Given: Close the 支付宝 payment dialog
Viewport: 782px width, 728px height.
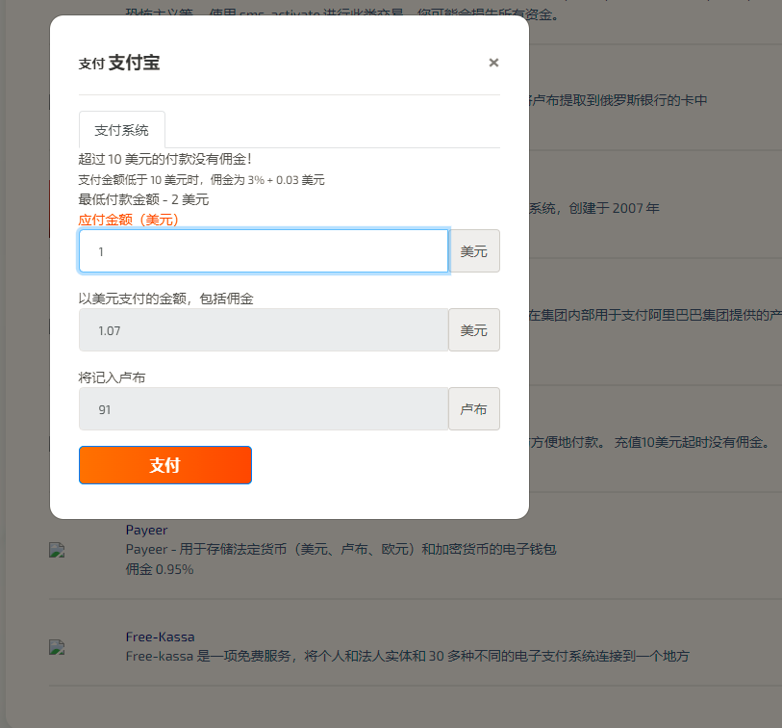Looking at the screenshot, I should (x=493, y=63).
